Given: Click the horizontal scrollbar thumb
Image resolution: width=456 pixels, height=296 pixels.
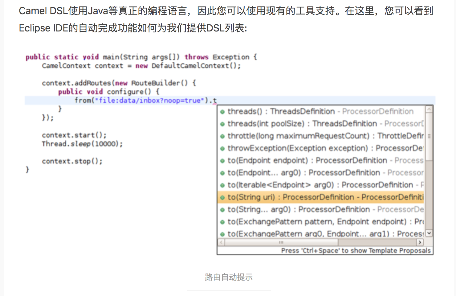Looking at the screenshot, I should pyautogui.click(x=281, y=242).
